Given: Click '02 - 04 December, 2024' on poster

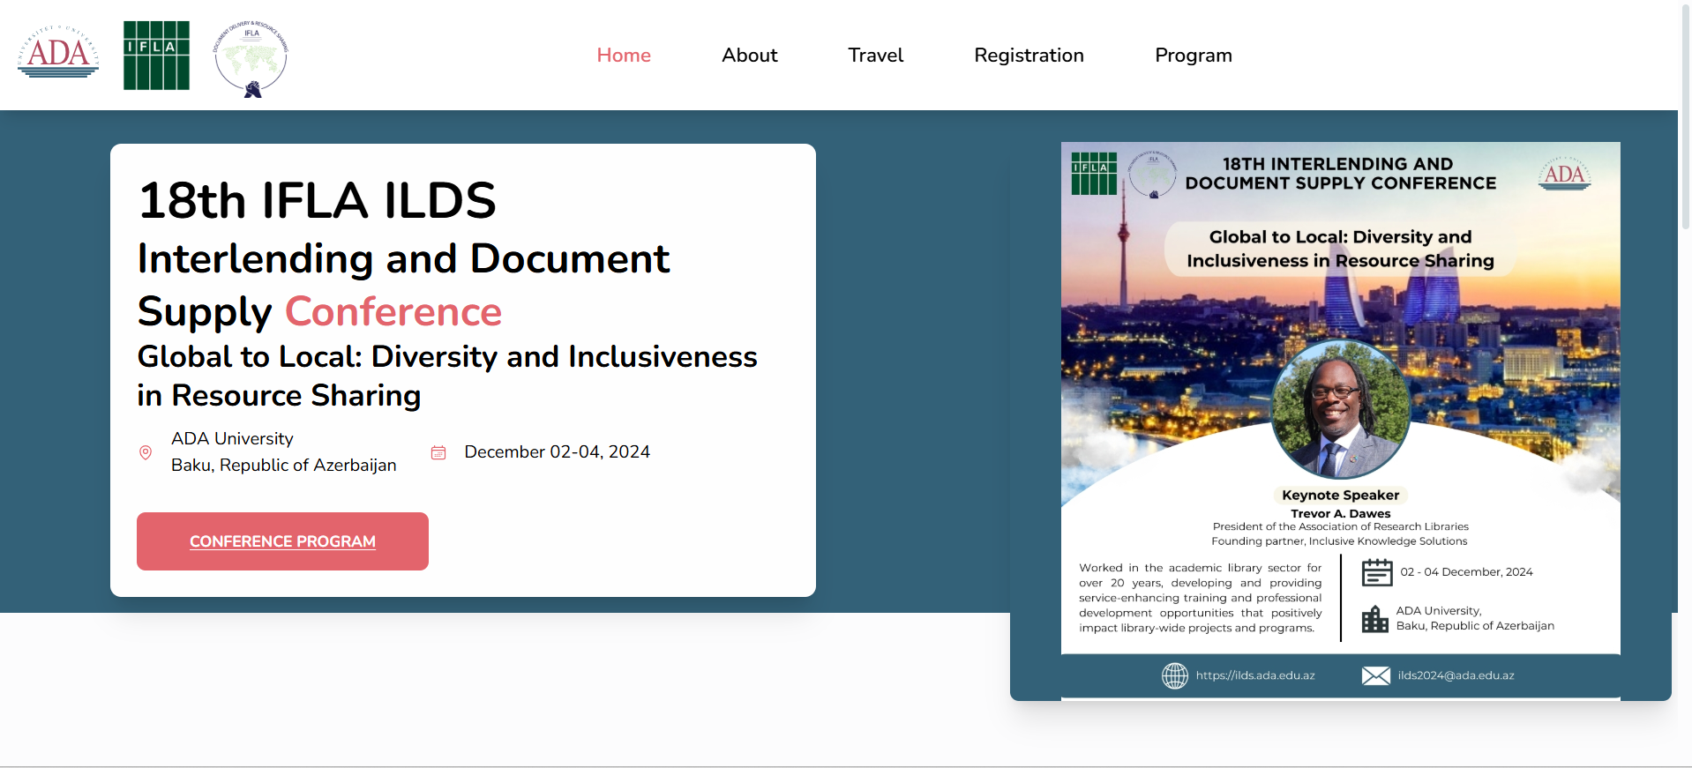Looking at the screenshot, I should point(1467,571).
